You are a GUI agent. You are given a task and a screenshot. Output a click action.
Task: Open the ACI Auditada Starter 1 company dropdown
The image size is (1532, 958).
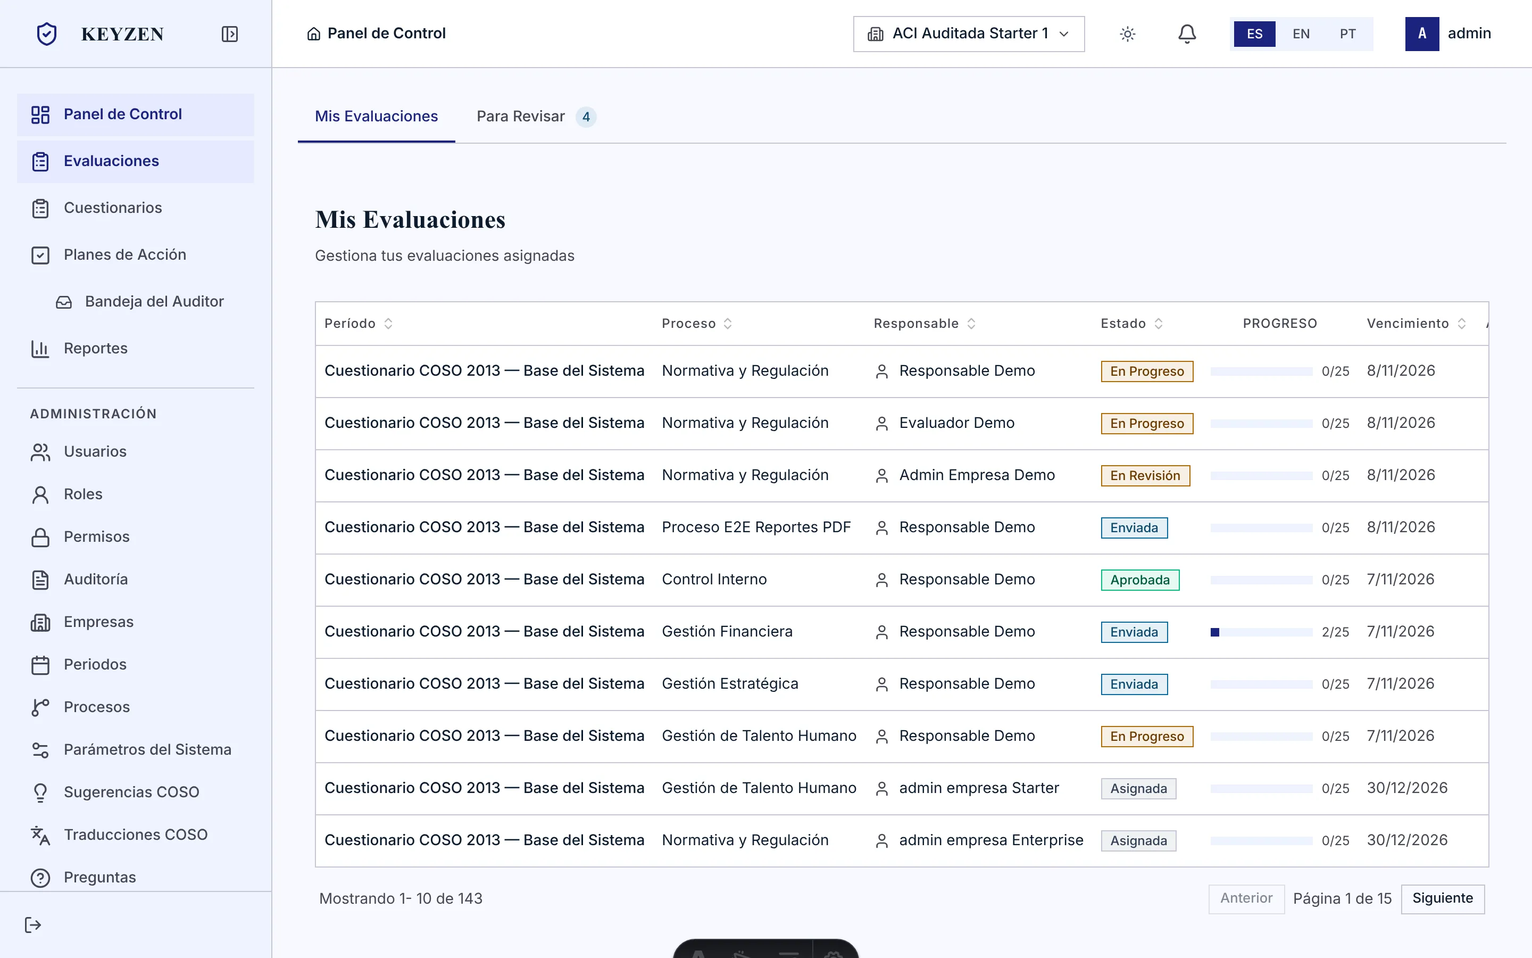pyautogui.click(x=969, y=34)
